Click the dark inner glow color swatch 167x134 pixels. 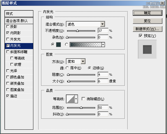pos(58,44)
